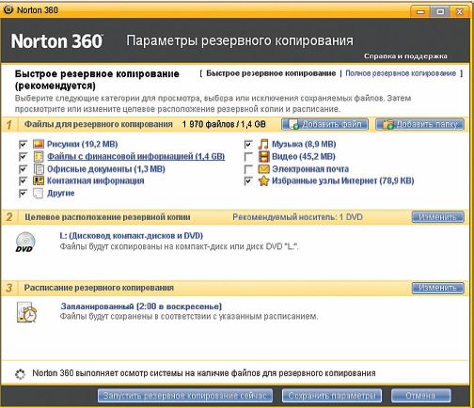Image resolution: width=474 pixels, height=408 pixels.
Task: Click the Рисунки pictures category icon
Action: pos(39,144)
